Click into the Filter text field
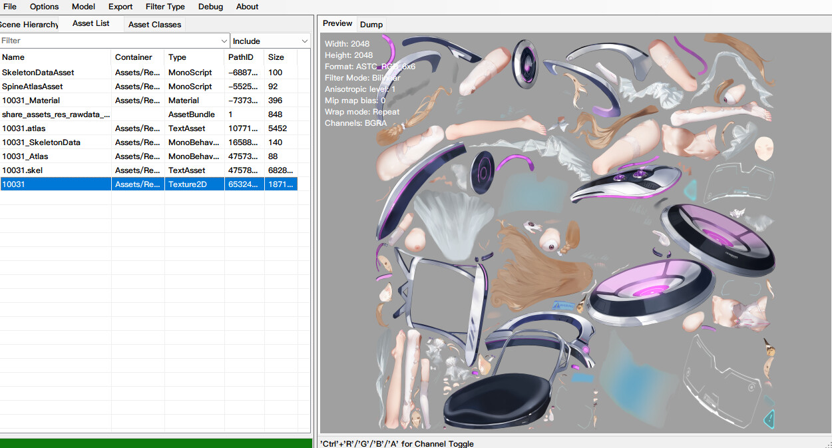This screenshot has width=832, height=448. pos(110,41)
